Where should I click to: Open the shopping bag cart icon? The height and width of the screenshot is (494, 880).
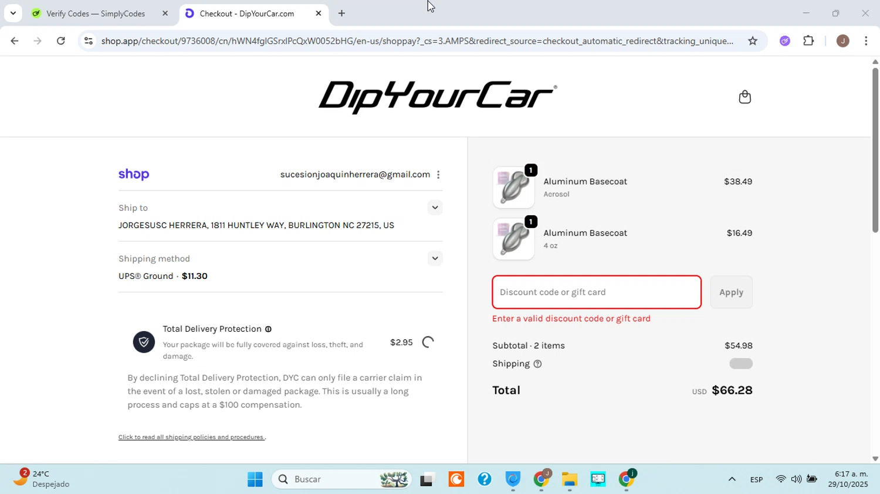click(744, 97)
